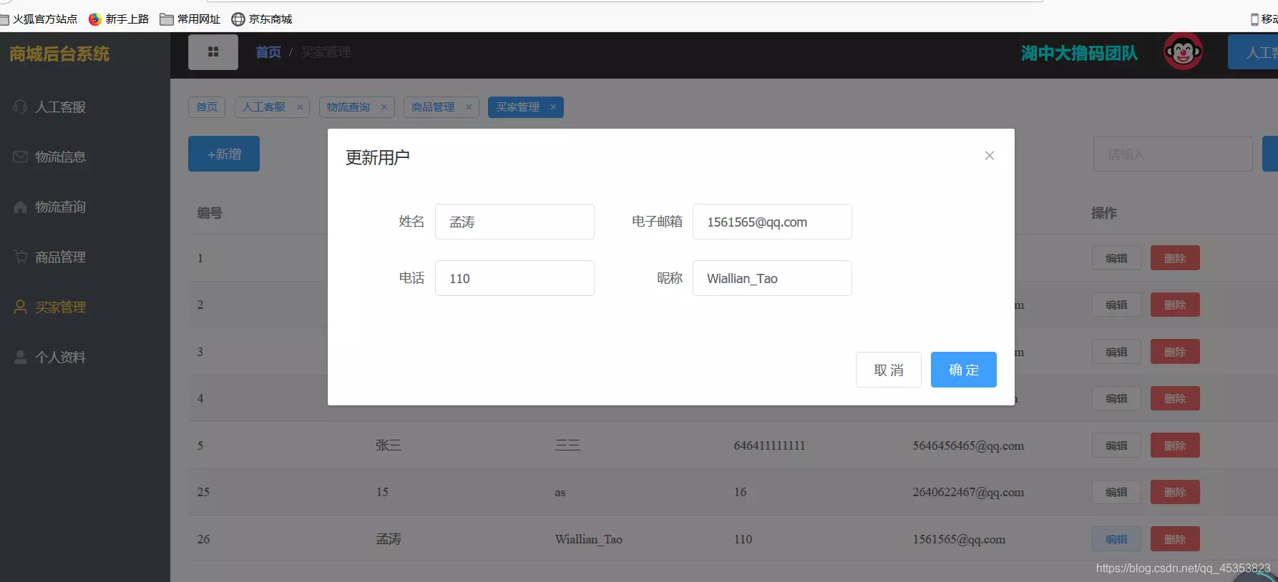Edit row 1 with 编辑 button
Image resolution: width=1278 pixels, height=582 pixels.
click(1116, 258)
